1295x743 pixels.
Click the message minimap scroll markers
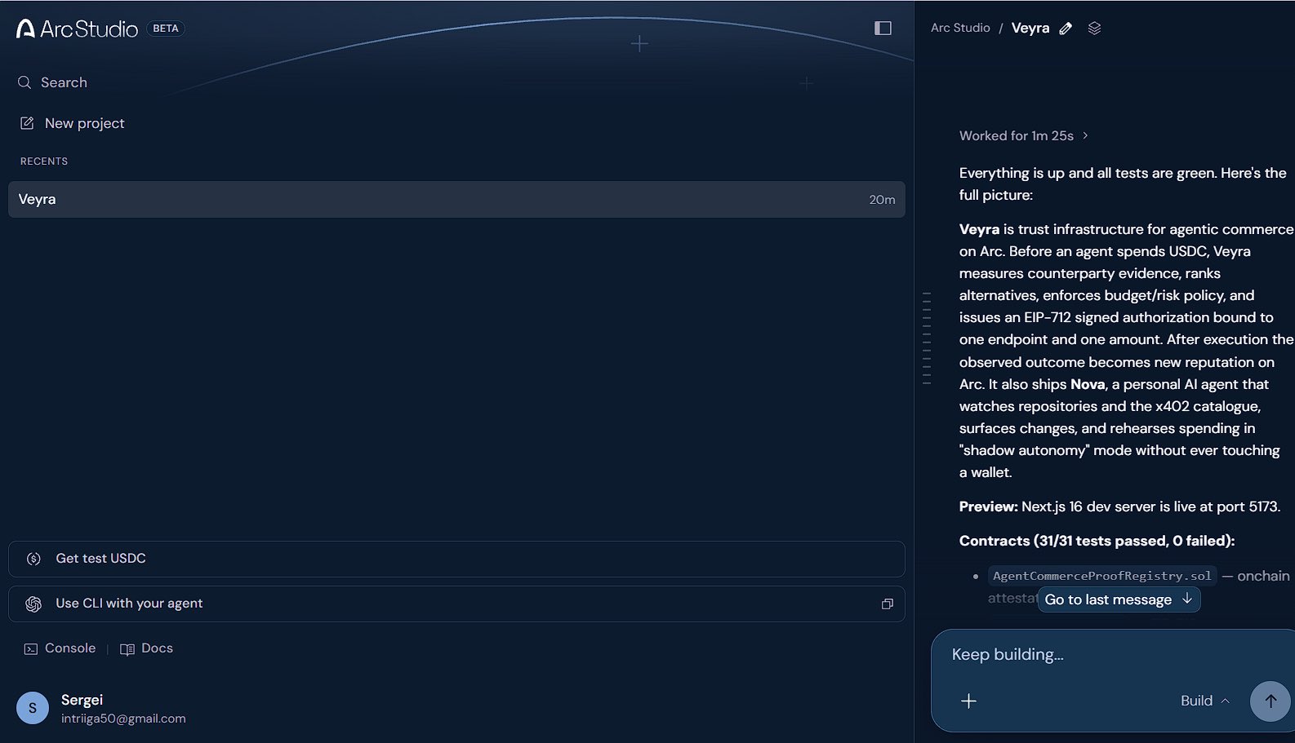click(927, 338)
